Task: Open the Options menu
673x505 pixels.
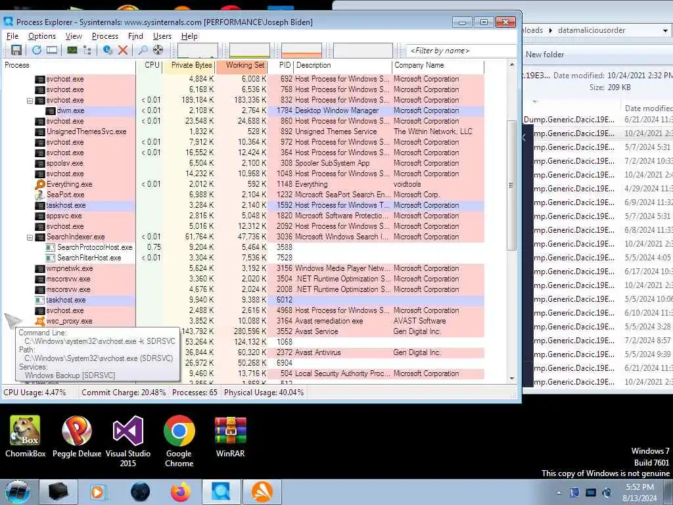Action: [x=41, y=36]
